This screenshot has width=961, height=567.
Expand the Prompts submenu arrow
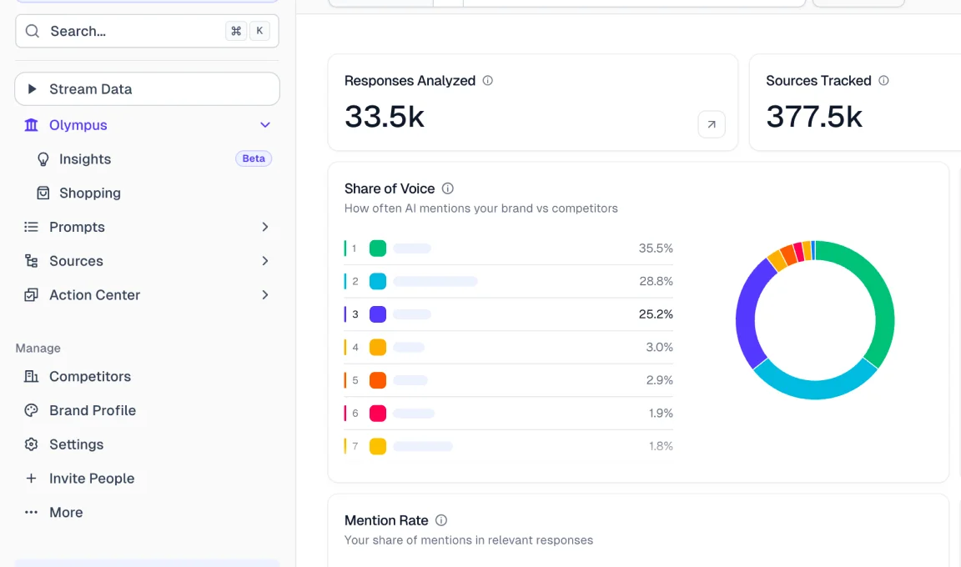(265, 227)
